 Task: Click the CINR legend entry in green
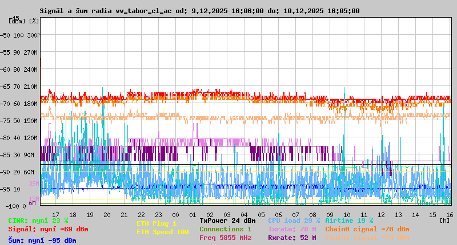click(x=38, y=220)
